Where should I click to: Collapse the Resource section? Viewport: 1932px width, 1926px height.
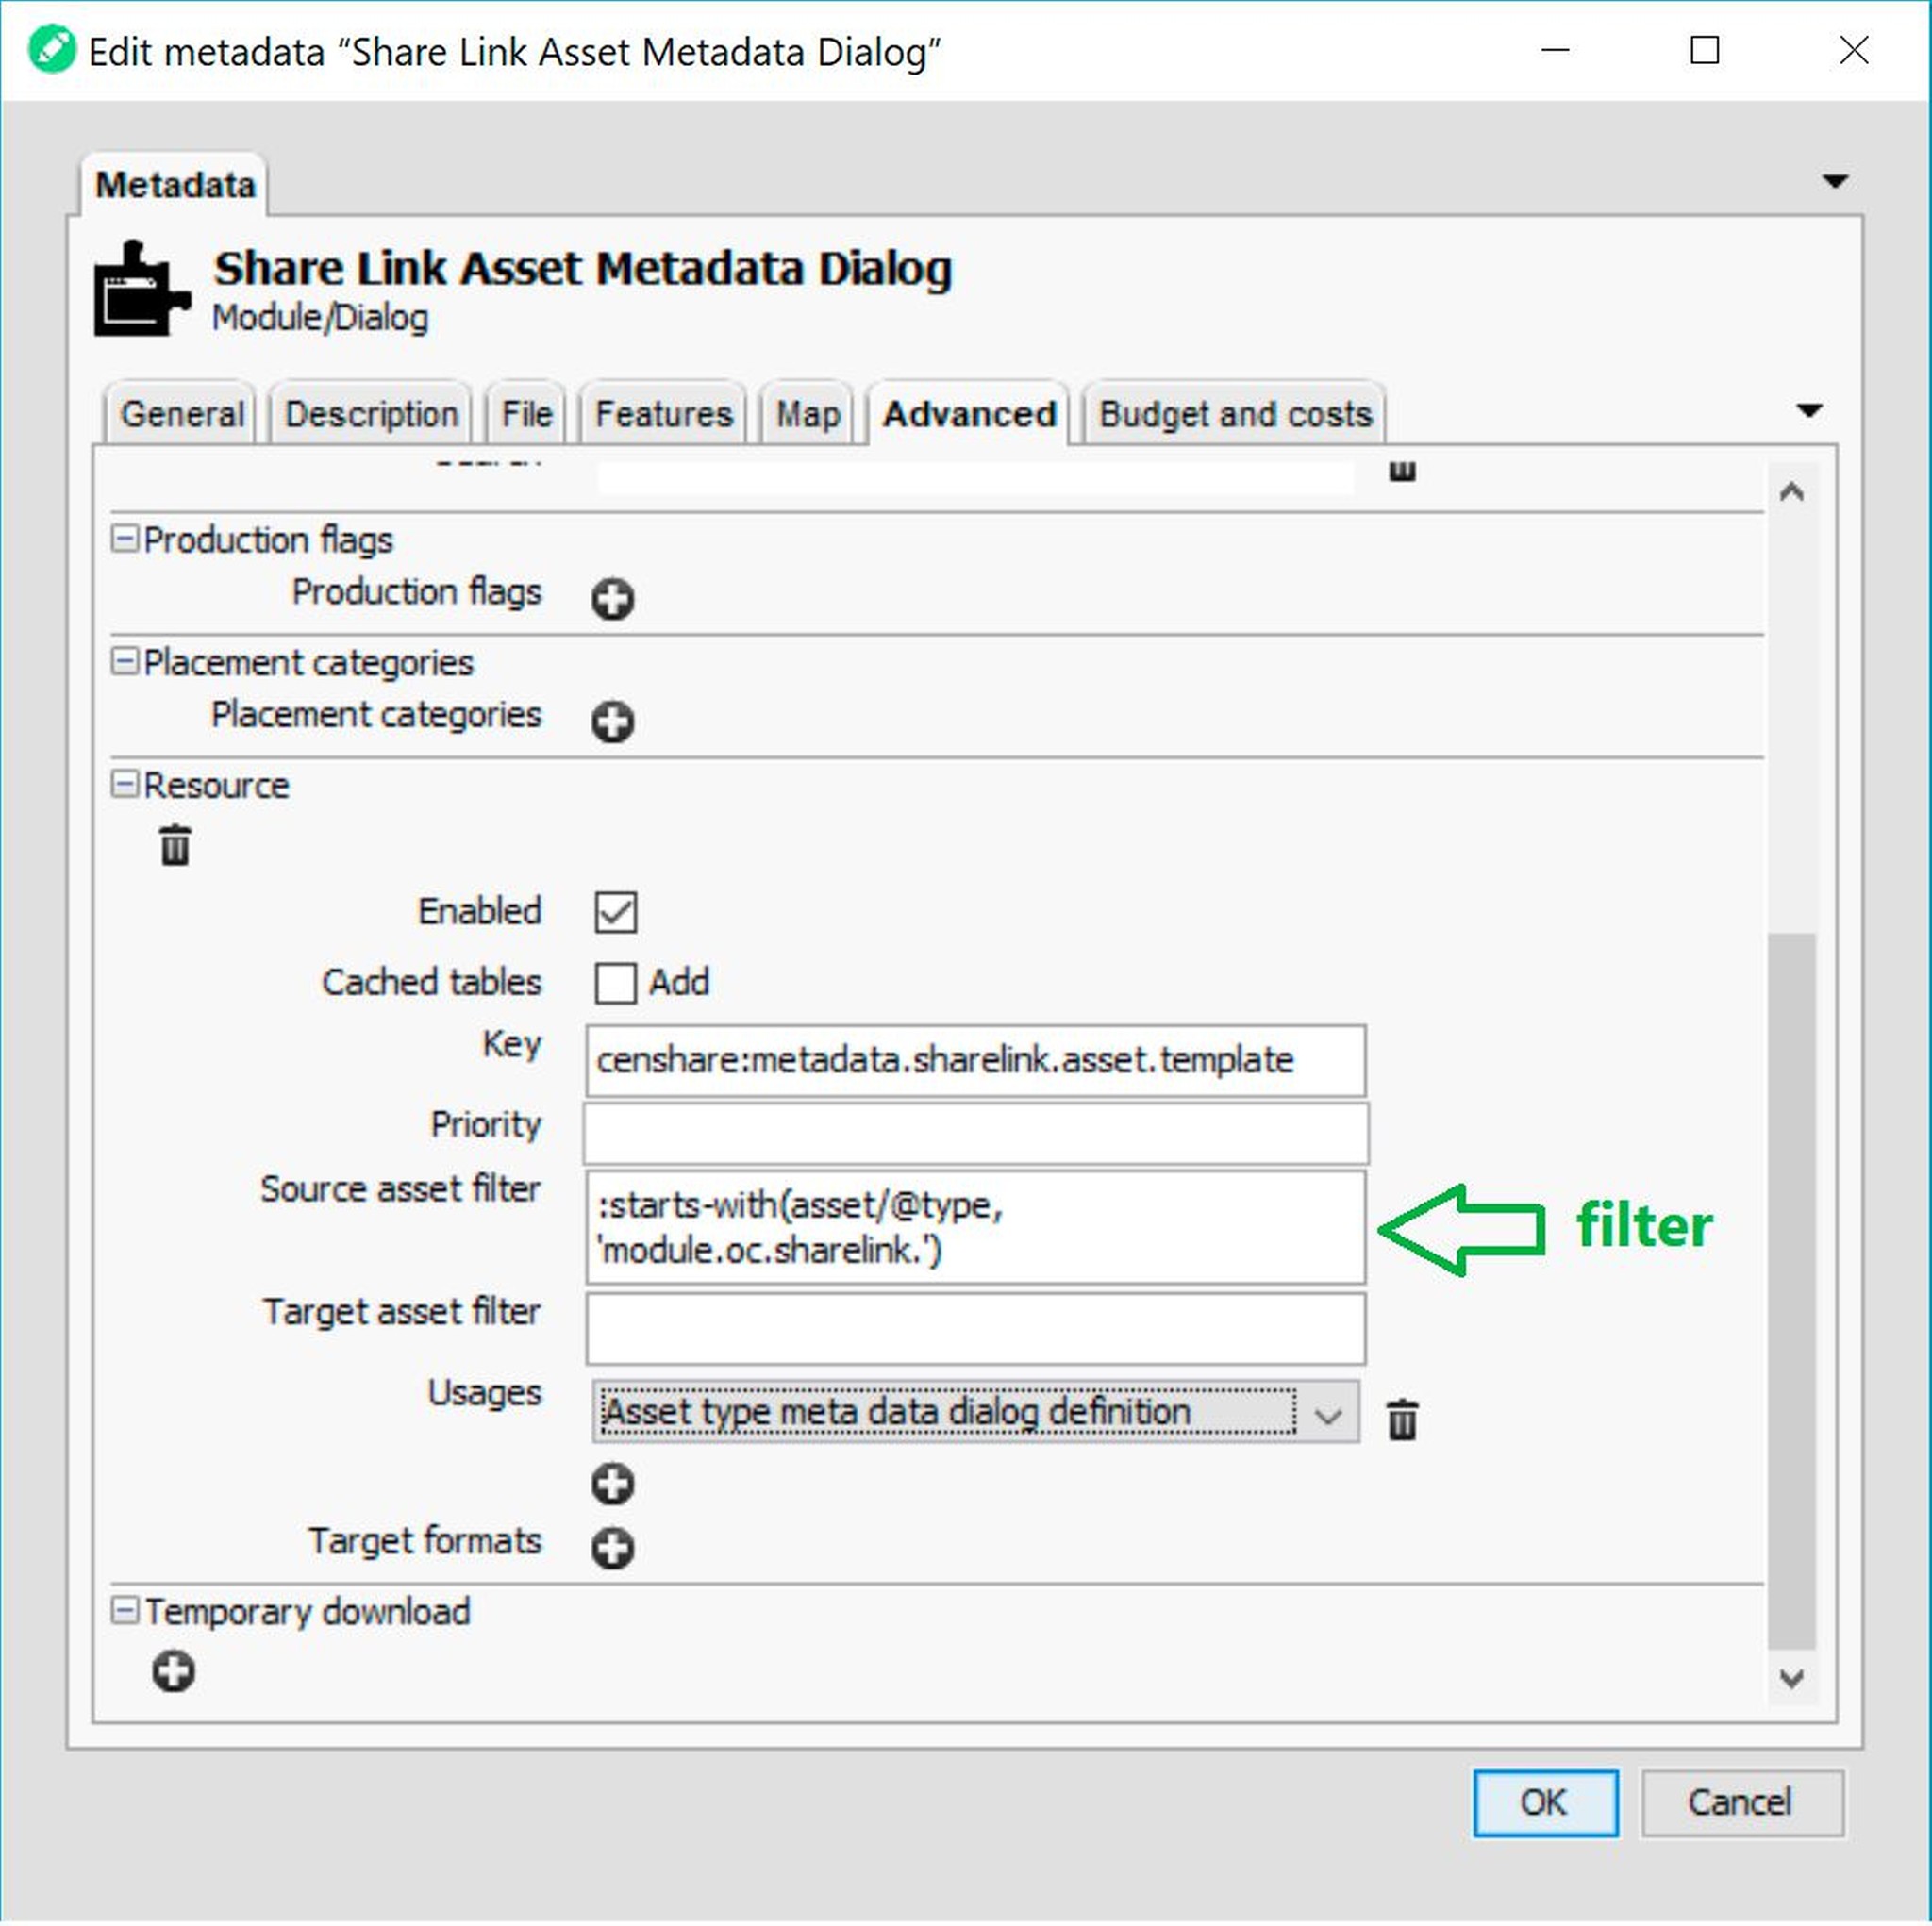tap(124, 784)
